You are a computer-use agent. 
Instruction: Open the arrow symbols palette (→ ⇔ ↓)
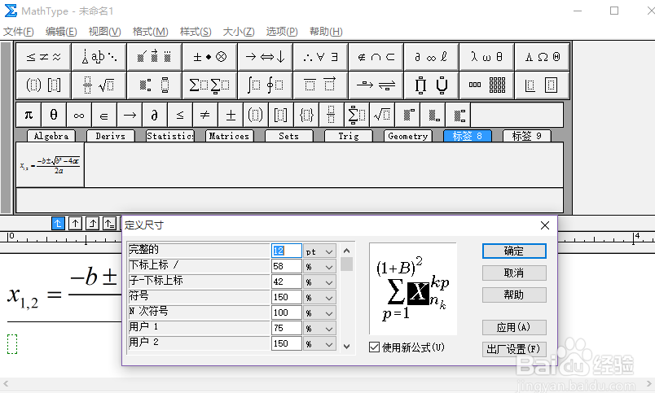(x=265, y=57)
